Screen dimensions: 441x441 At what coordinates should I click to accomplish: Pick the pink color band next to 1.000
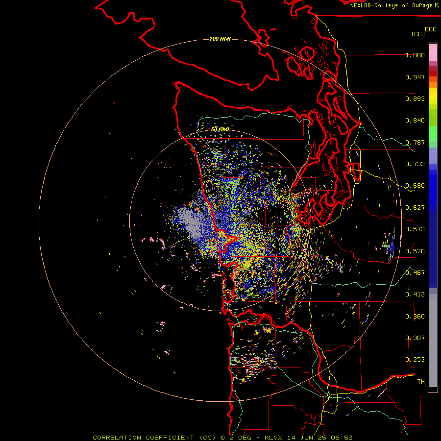pos(433,52)
